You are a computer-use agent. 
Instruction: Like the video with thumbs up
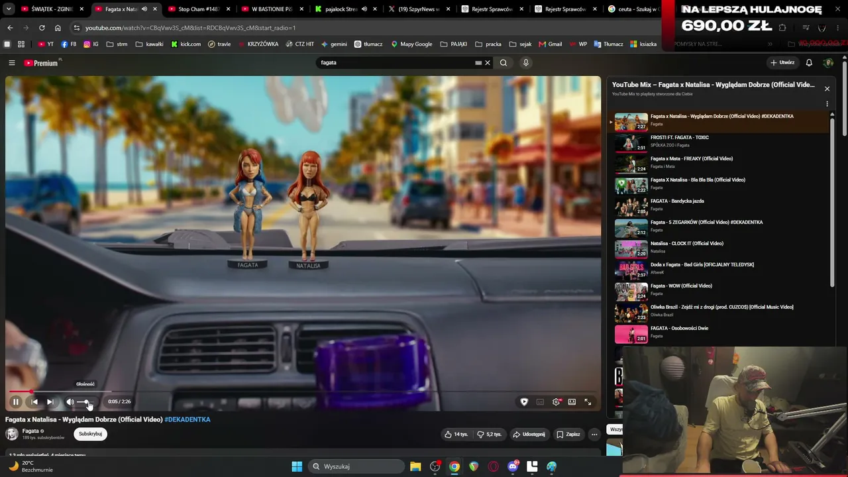click(456, 434)
